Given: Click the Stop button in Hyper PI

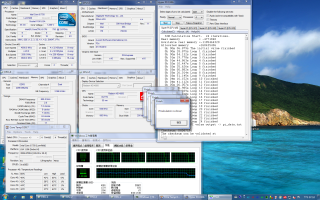Looking at the screenshot, I should (177, 23).
